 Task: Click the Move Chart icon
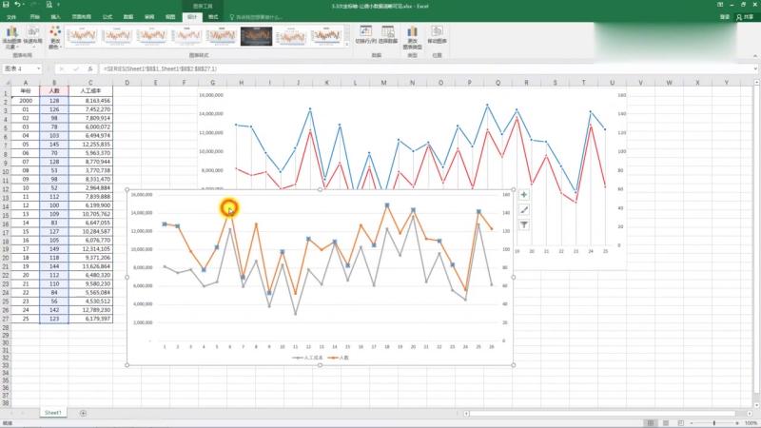[x=437, y=35]
